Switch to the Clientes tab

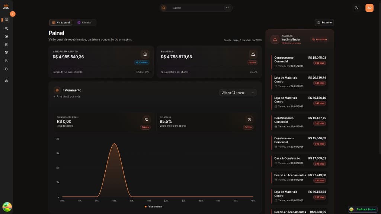coord(84,23)
